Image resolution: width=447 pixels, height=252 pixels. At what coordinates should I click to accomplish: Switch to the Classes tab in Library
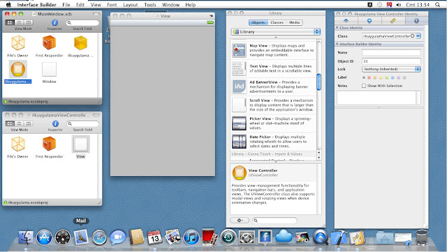pyautogui.click(x=277, y=22)
